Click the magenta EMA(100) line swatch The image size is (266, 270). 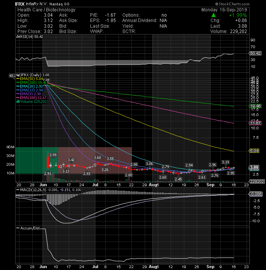(x=18, y=97)
